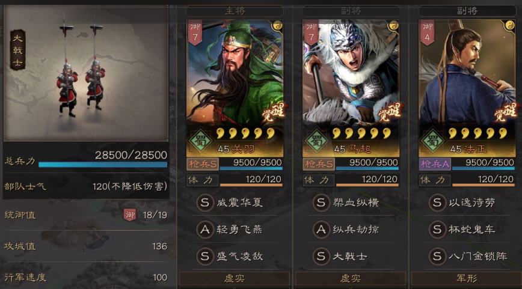Click the yin-yang icon on 马超's card
This screenshot has height=289, width=522.
click(393, 25)
